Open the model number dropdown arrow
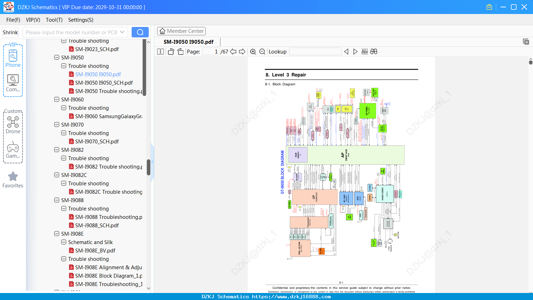This screenshot has width=533, height=300. [x=122, y=32]
